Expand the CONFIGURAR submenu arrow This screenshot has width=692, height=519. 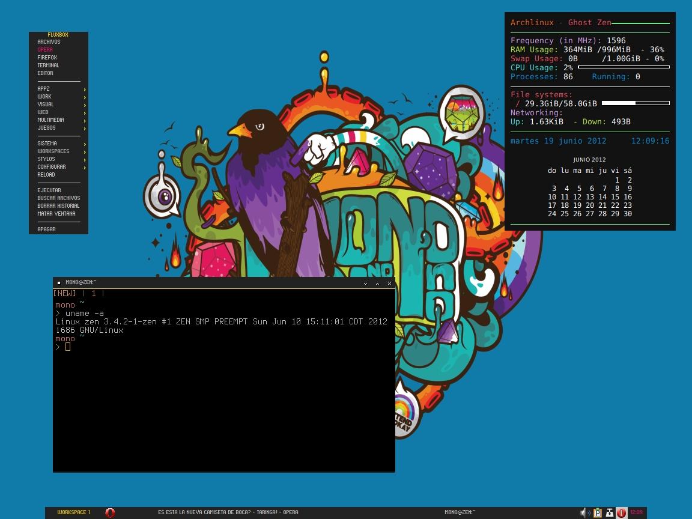(84, 167)
